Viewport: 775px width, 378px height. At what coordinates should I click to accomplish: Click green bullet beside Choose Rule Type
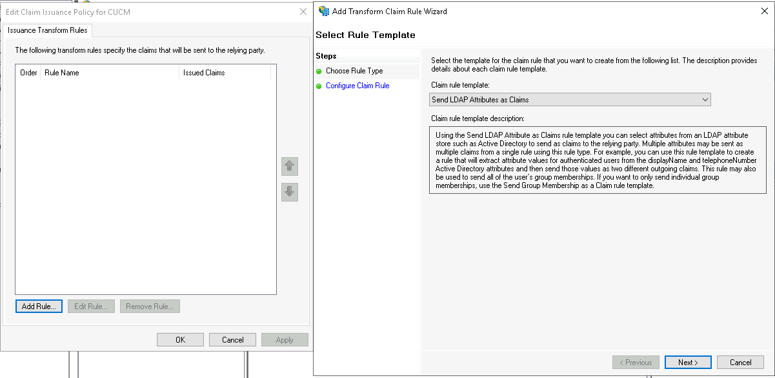click(x=319, y=71)
